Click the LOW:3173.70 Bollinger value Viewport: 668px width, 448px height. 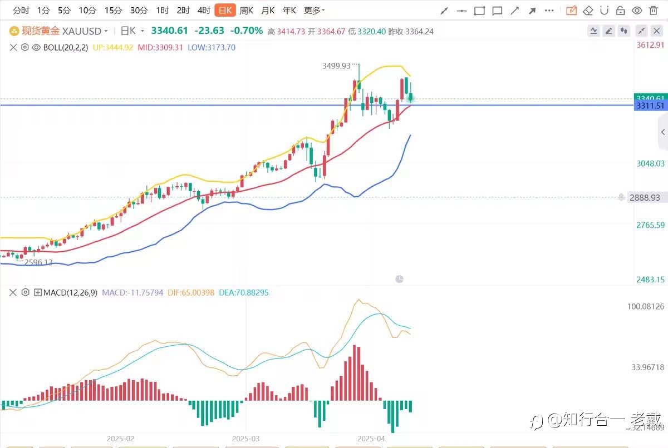[x=212, y=48]
